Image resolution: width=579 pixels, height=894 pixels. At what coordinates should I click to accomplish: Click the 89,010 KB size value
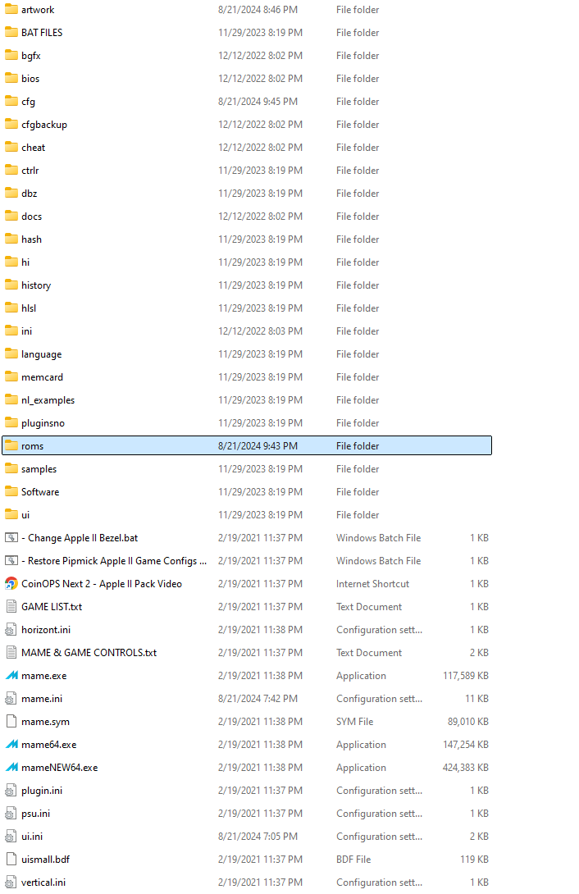coord(467,721)
